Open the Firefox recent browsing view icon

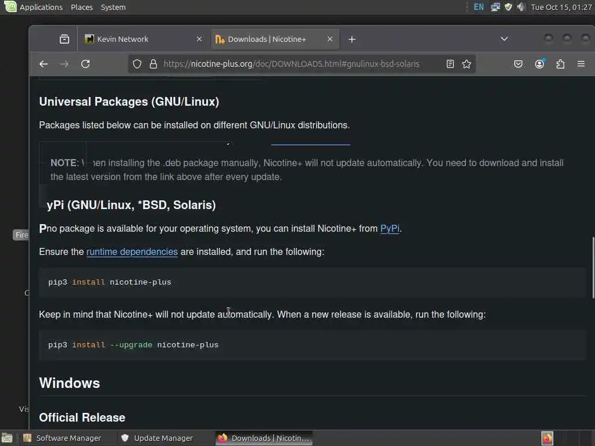[x=64, y=39]
